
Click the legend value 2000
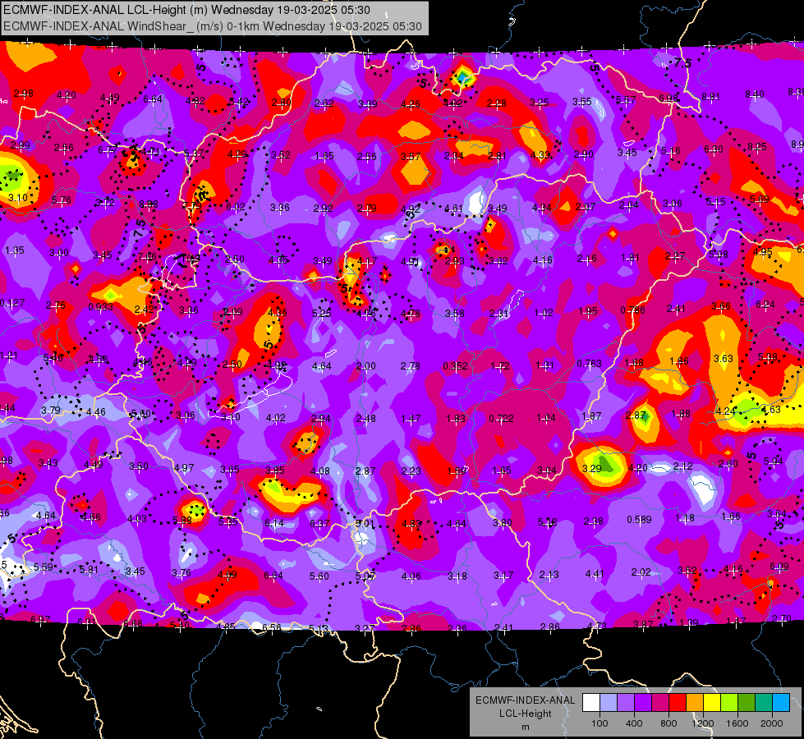pyautogui.click(x=772, y=723)
